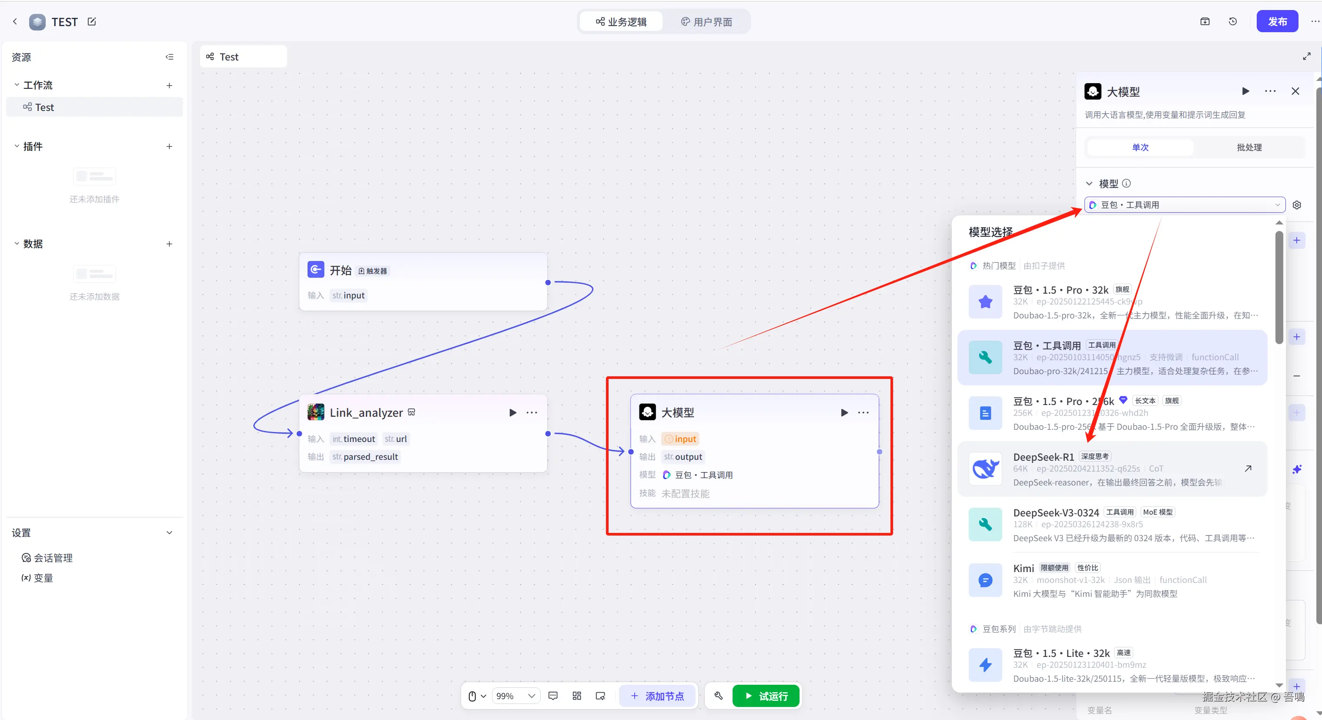Click the model list vertical scrollbar

click(x=1279, y=288)
